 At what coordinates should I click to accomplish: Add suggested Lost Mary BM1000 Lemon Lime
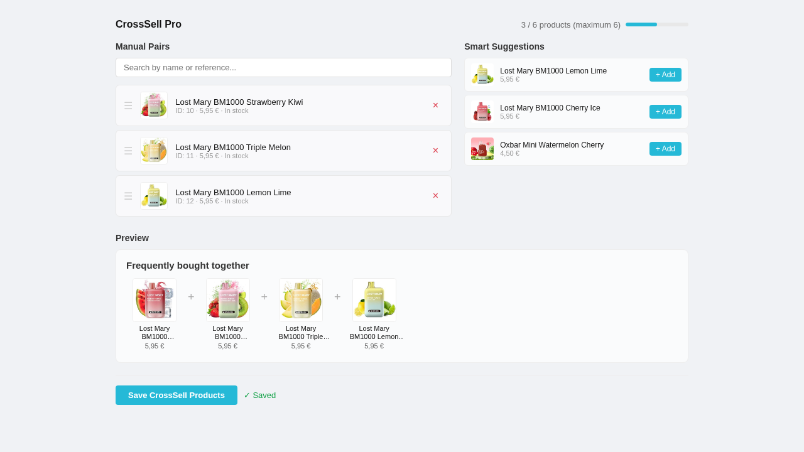pyautogui.click(x=665, y=75)
